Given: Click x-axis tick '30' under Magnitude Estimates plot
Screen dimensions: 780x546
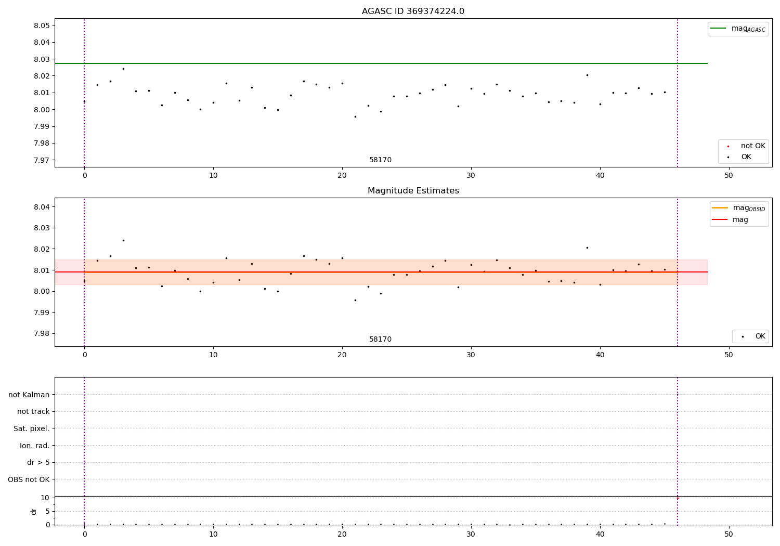Looking at the screenshot, I should (x=471, y=355).
